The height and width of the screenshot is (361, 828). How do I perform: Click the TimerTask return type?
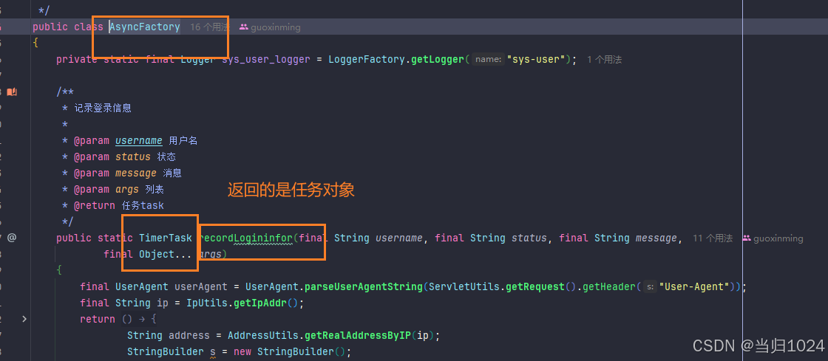click(x=166, y=238)
